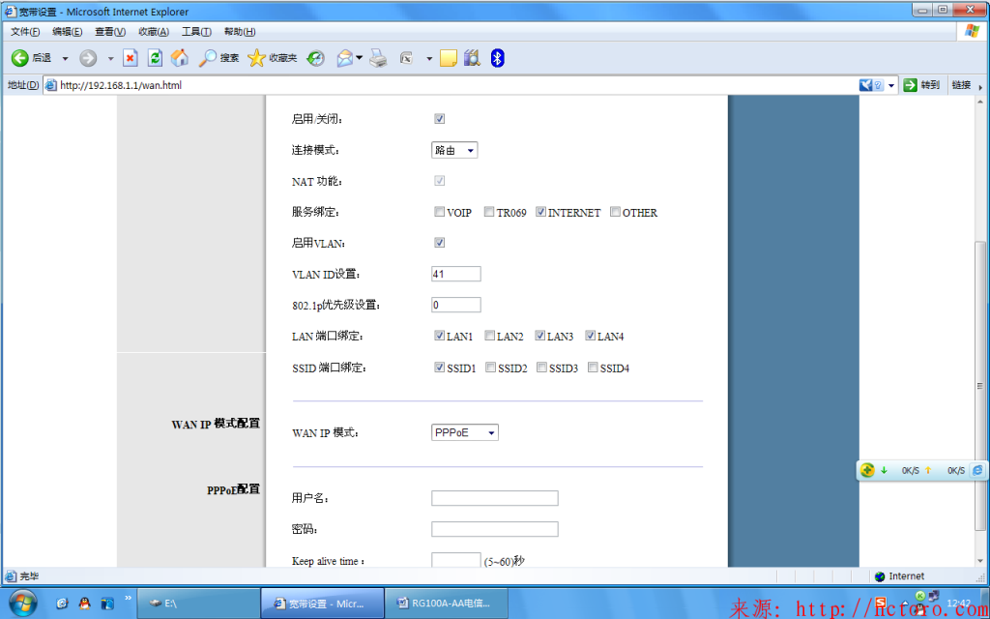Screen dimensions: 990x619
Task: Open the 帮助(H) menu
Action: point(240,32)
